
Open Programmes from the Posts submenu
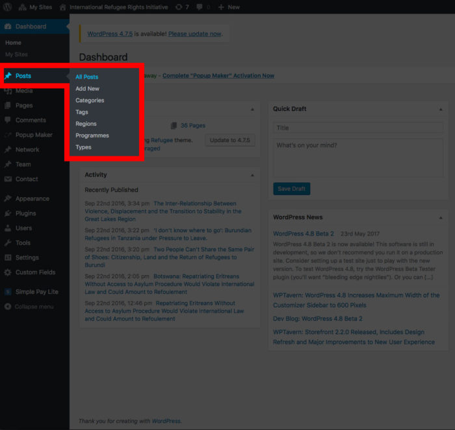pos(92,136)
